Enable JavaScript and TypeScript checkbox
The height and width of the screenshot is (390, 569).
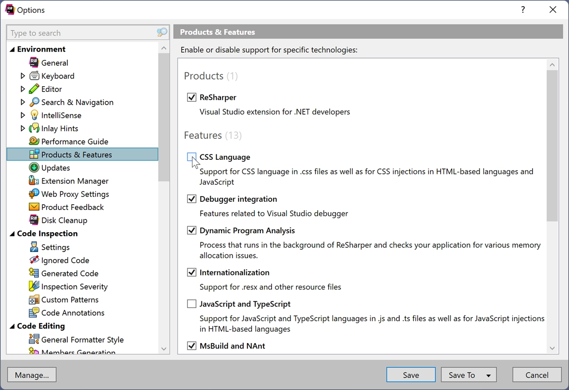192,304
